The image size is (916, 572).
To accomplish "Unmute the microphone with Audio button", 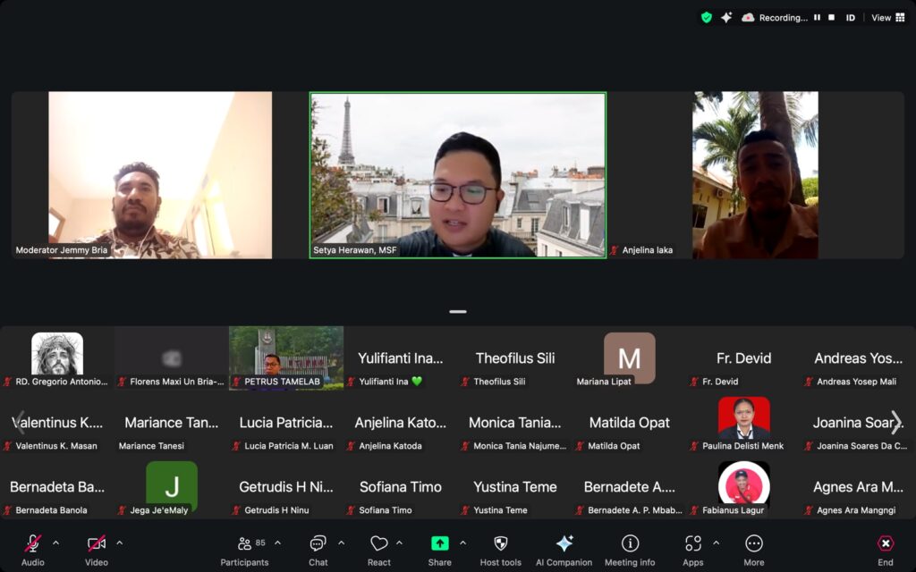I will (x=33, y=544).
